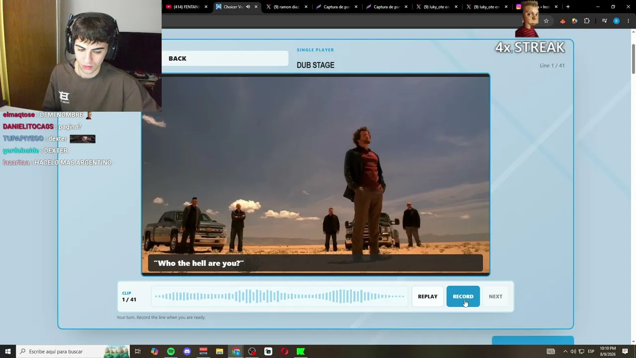Image resolution: width=636 pixels, height=358 pixels.
Task: Click the dub stage video clip
Action: click(316, 175)
